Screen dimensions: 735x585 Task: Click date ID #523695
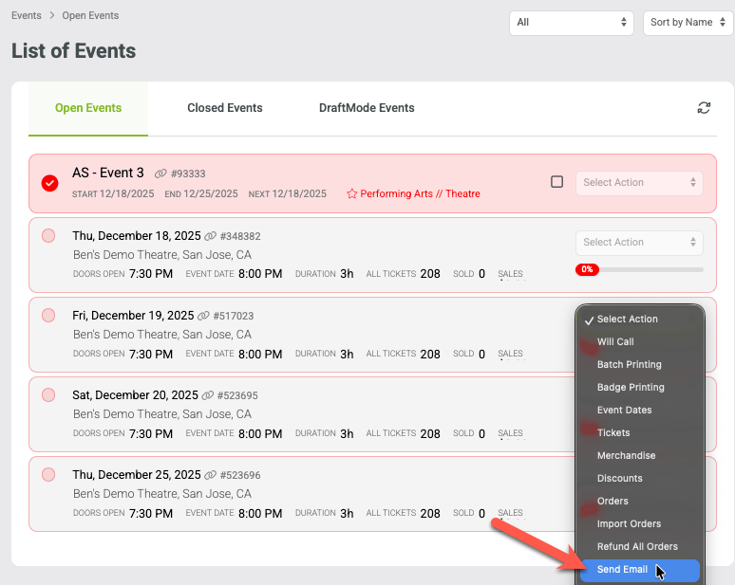click(x=237, y=395)
